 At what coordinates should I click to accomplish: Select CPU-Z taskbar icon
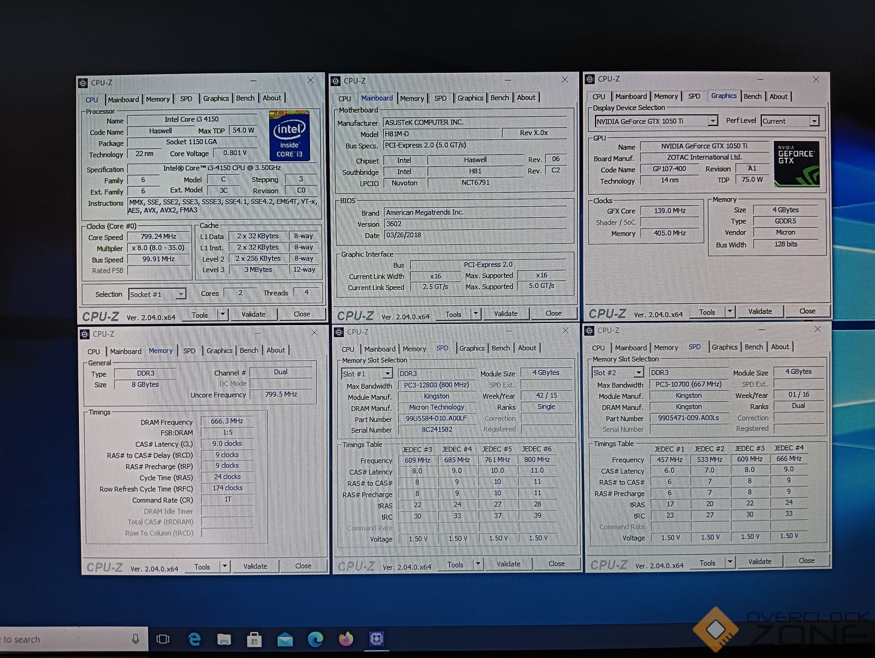[x=376, y=638]
